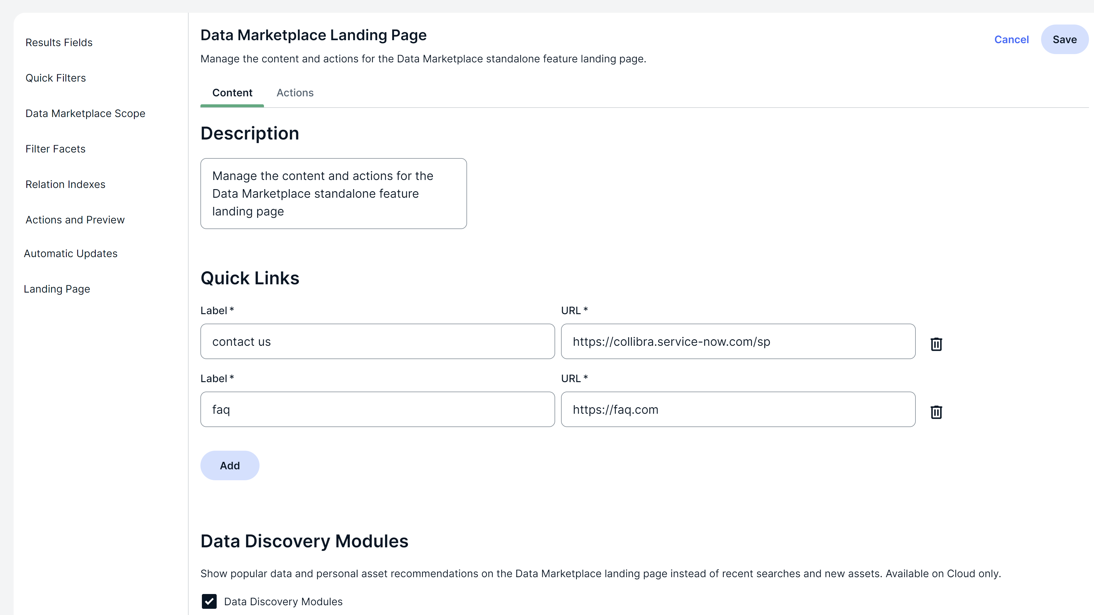The width and height of the screenshot is (1094, 615).
Task: Open Relation Indexes settings
Action: click(65, 184)
